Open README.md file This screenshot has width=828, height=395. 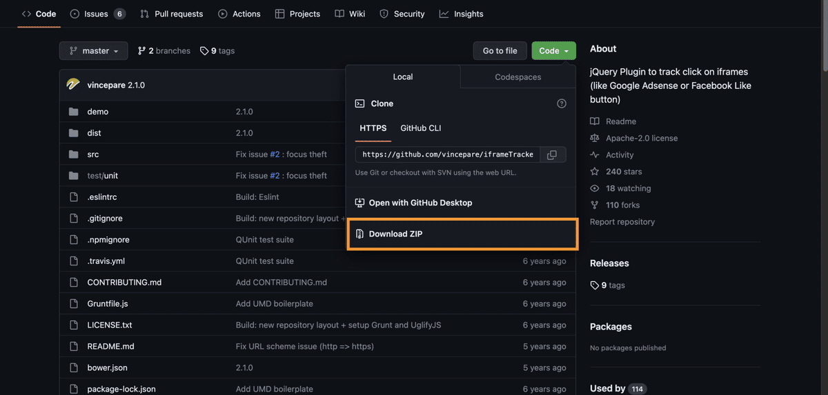[x=111, y=347]
